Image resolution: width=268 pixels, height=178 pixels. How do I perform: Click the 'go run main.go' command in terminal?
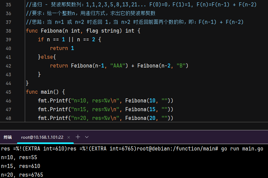coord(242,149)
